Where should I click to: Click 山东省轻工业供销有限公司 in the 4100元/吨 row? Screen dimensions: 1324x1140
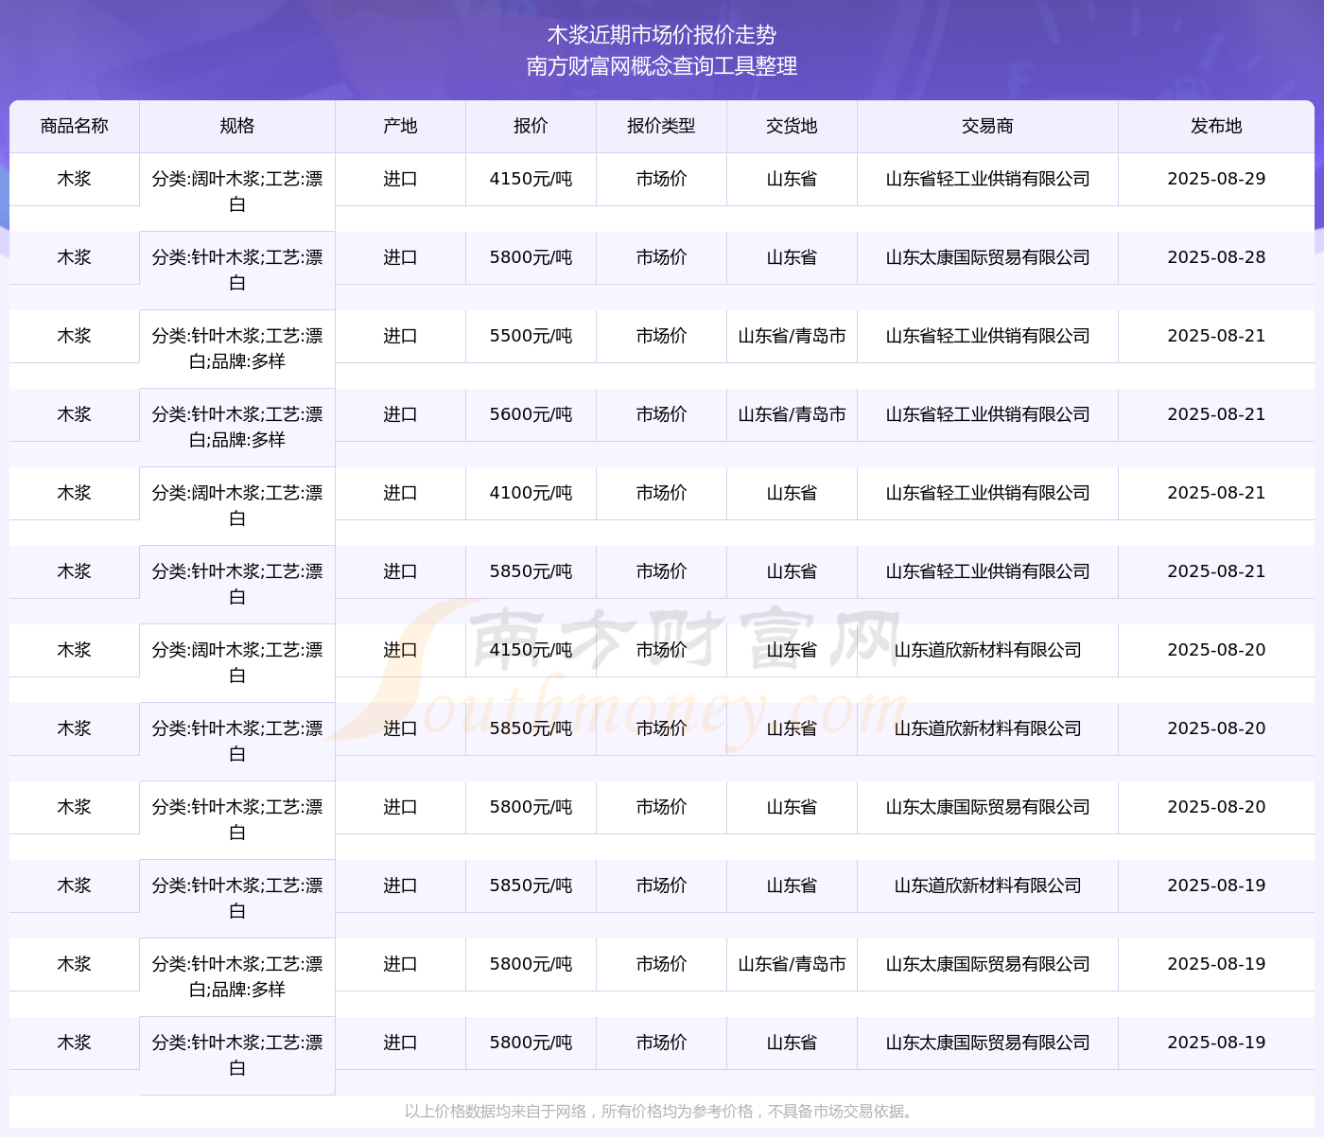point(987,493)
